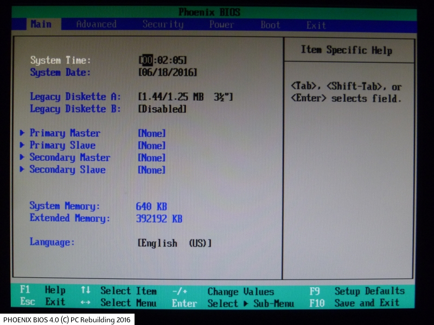
Task: Open the Power menu tab
Action: coord(221,24)
